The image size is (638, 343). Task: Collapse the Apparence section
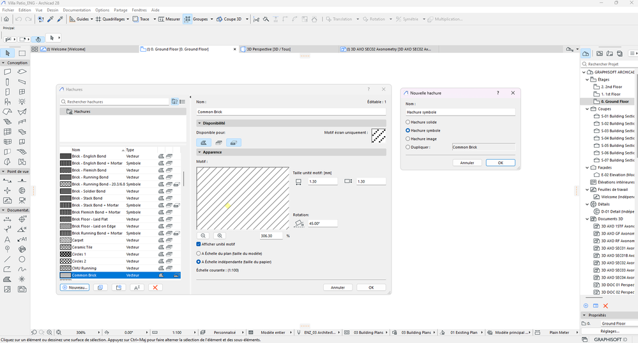click(199, 152)
